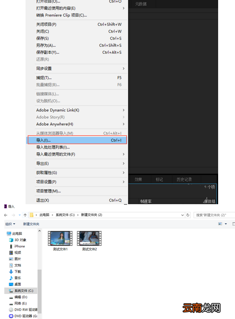Choose 捕捉(T)... menu item
The image size is (235, 319).
coord(81,78)
